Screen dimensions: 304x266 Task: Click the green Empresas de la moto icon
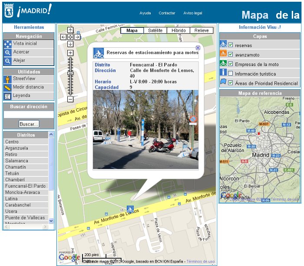223,63
